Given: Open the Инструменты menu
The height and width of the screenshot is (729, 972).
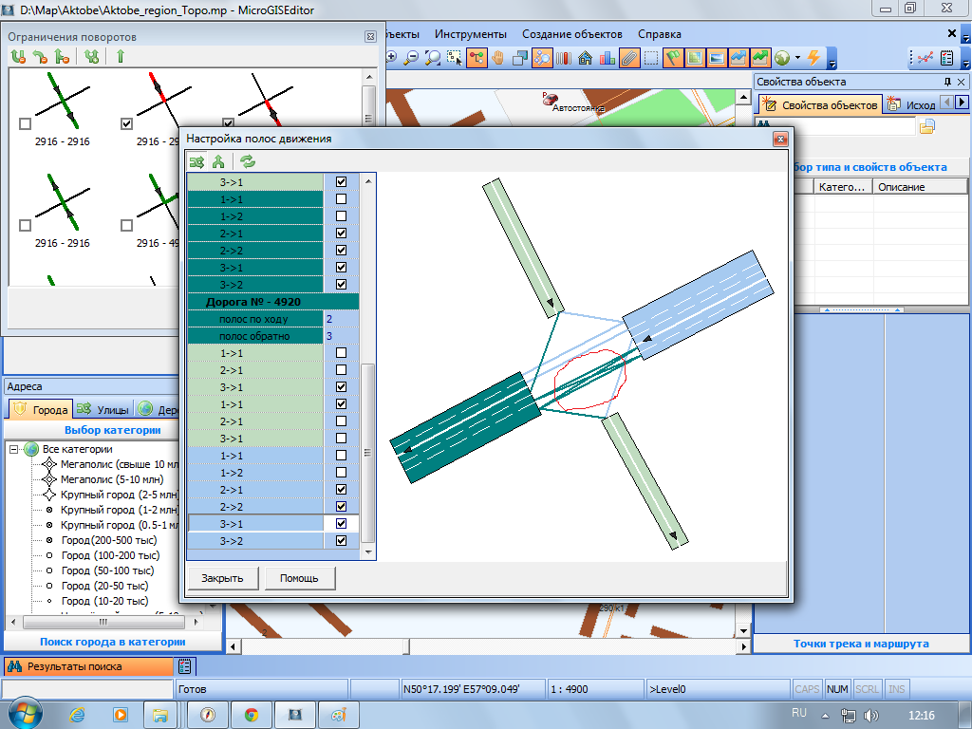Looking at the screenshot, I should point(471,34).
